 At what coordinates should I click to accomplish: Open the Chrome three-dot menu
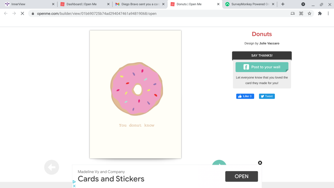(328, 14)
